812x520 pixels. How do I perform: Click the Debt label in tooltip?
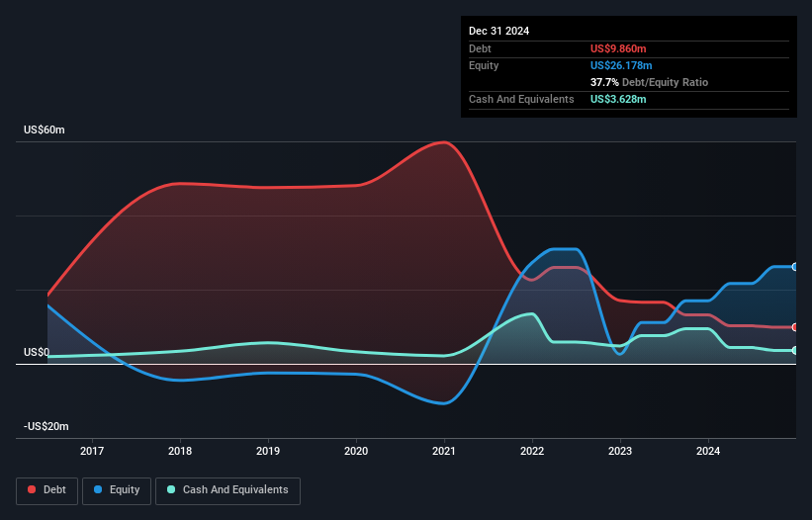click(x=480, y=48)
